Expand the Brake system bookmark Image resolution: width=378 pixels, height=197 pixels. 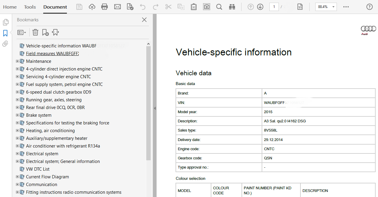click(17, 115)
